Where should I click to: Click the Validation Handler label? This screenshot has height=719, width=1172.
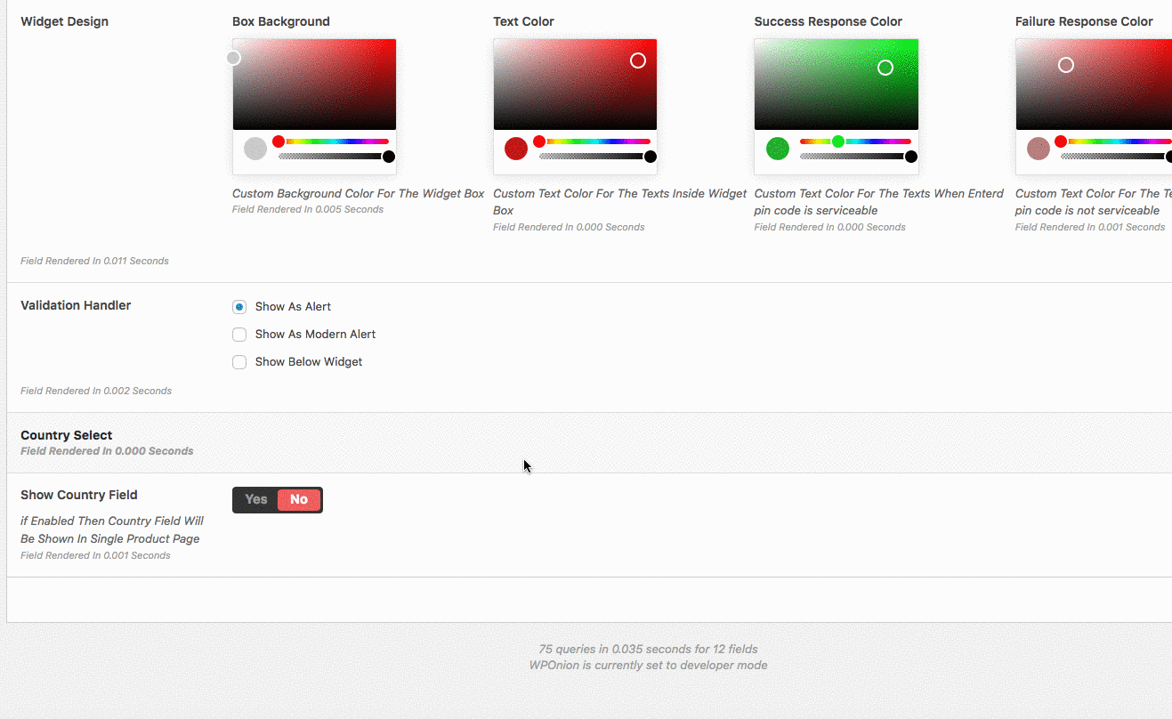pyautogui.click(x=76, y=305)
